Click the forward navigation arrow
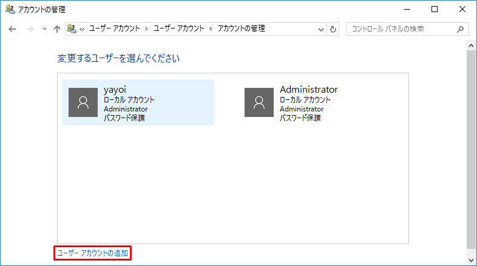The height and width of the screenshot is (266, 477). pos(30,29)
